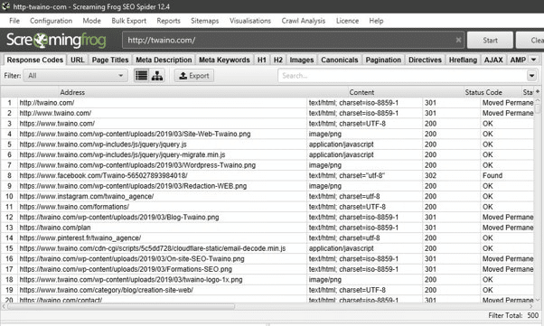
Task: Open the Mode menu
Action: (91, 21)
